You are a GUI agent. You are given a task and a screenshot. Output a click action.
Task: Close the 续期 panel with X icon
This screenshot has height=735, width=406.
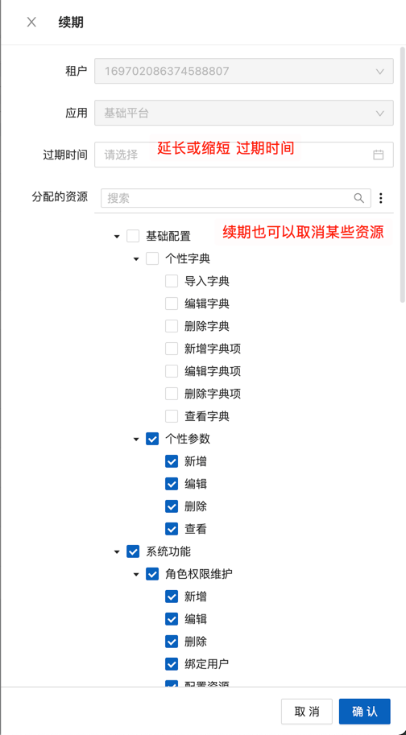31,22
